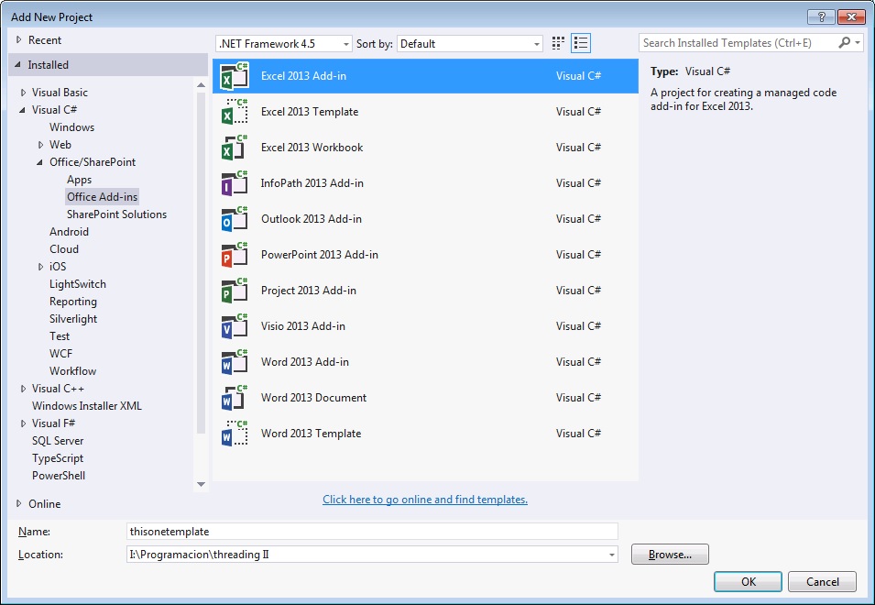Viewport: 875px width, 605px height.
Task: Select the Excel 2013 Workbook icon
Action: click(x=235, y=148)
